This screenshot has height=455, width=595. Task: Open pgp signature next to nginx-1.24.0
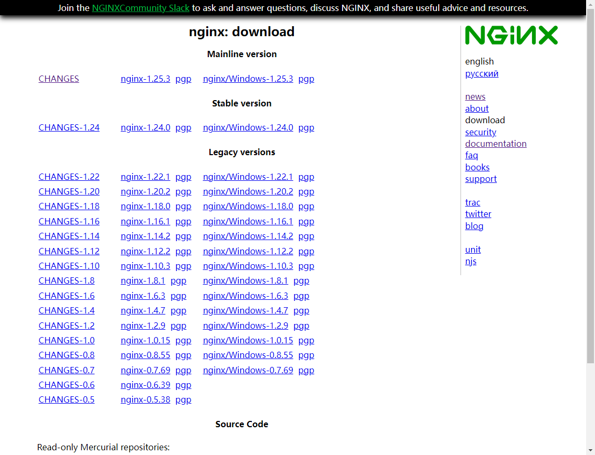tap(183, 128)
